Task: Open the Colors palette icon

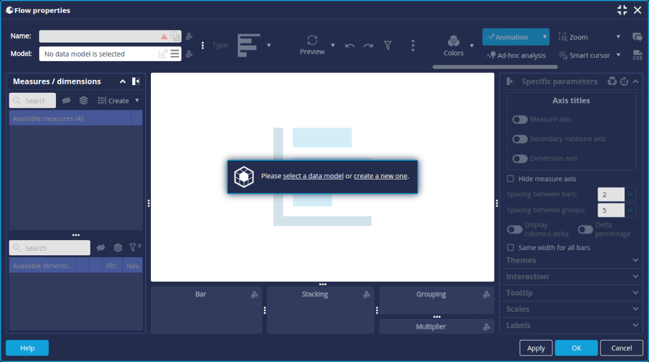Action: [453, 41]
